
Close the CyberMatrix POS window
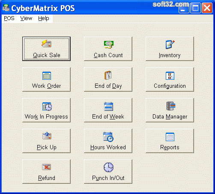pyautogui.click(x=207, y=8)
